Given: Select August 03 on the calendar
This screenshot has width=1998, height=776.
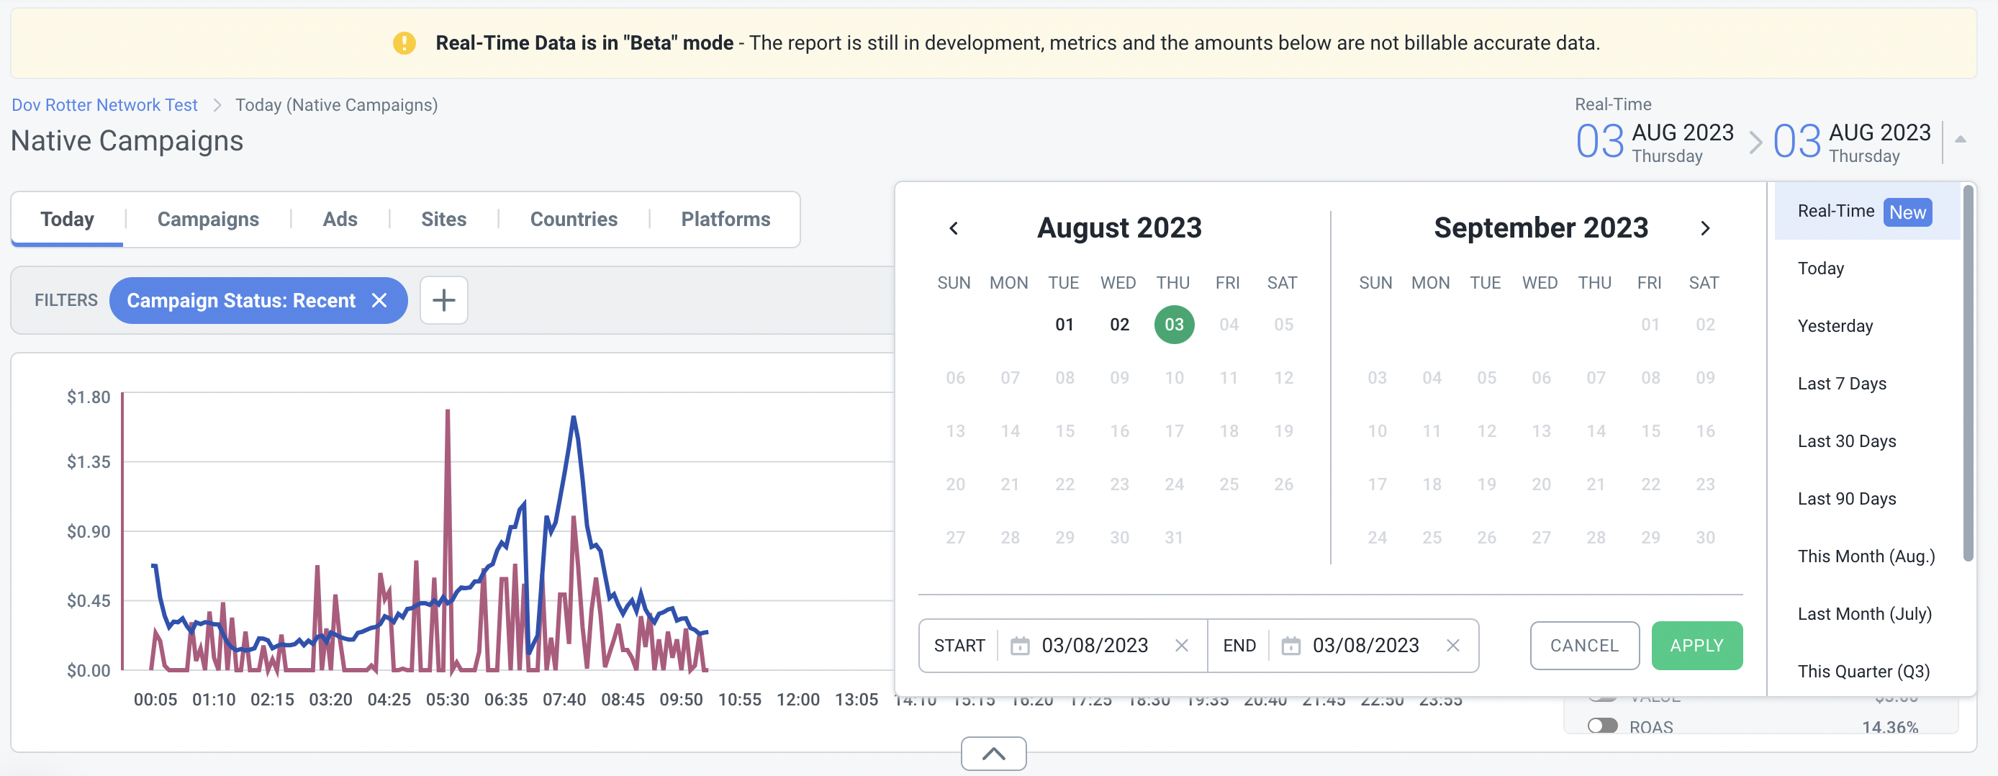Looking at the screenshot, I should point(1173,325).
